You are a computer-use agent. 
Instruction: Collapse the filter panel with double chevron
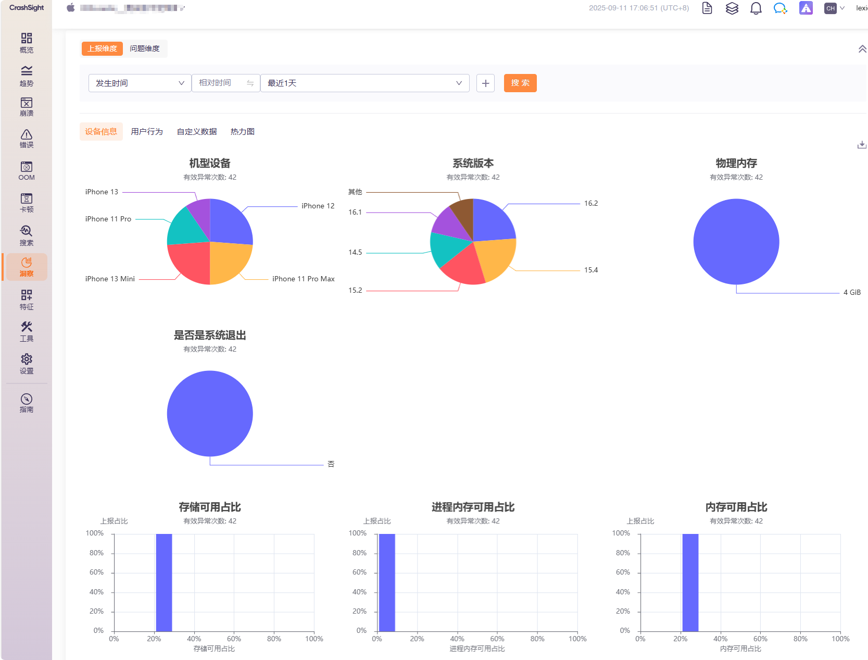coord(862,49)
